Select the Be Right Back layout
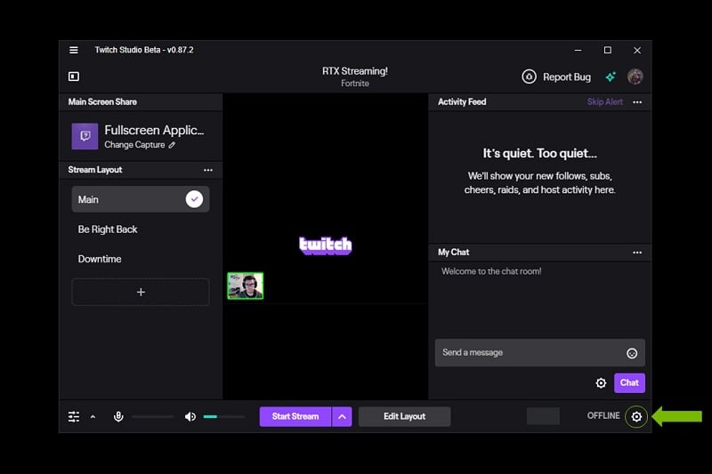Image resolution: width=712 pixels, height=474 pixels. [108, 229]
